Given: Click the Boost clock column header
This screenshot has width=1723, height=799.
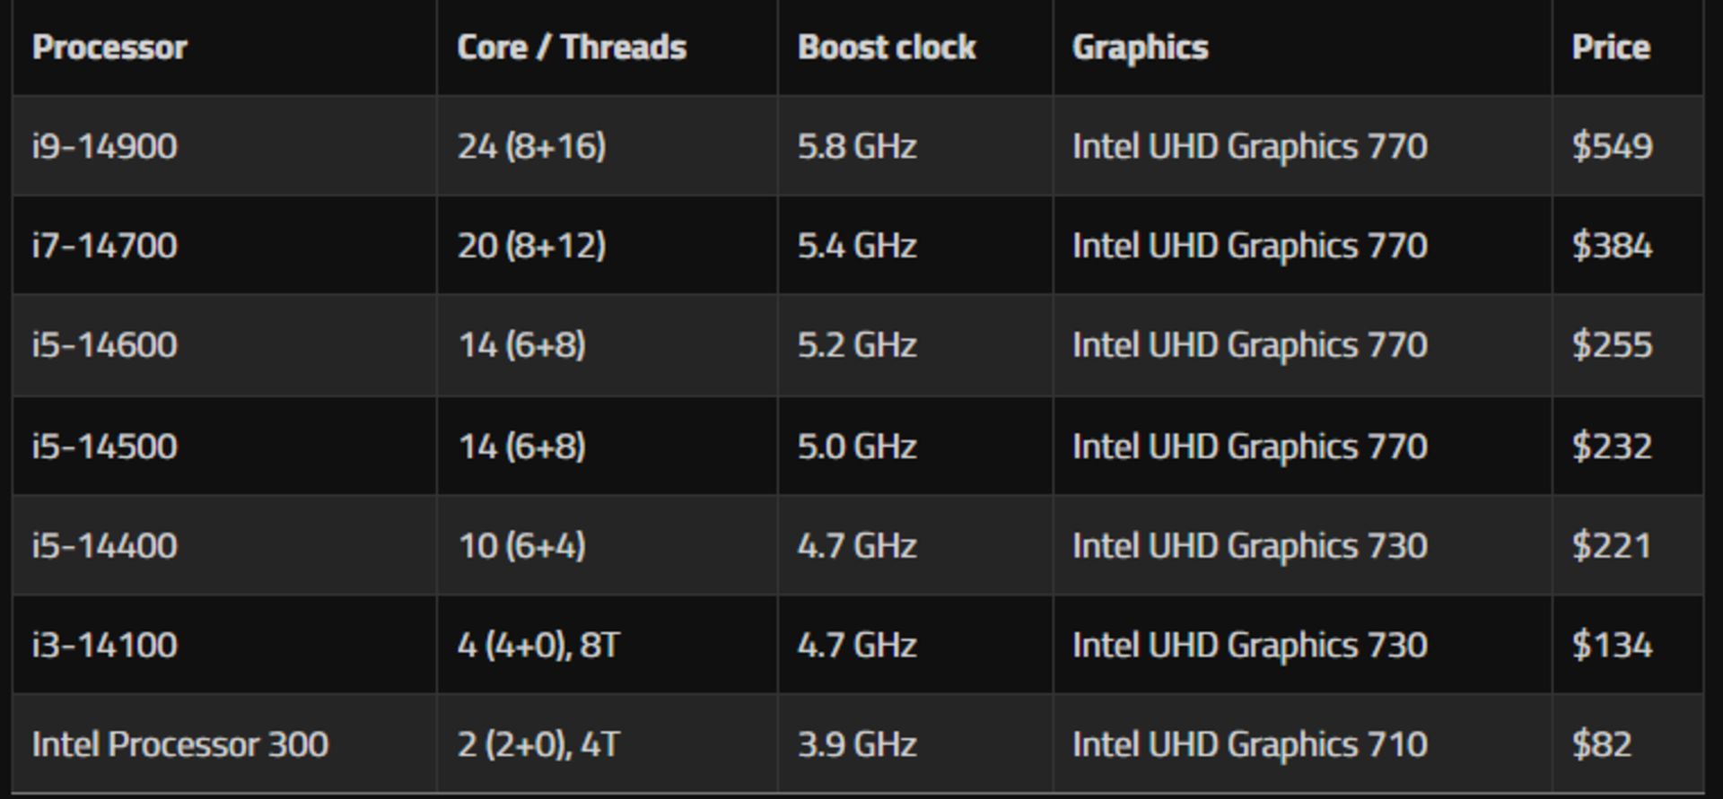Looking at the screenshot, I should pos(915,48).
